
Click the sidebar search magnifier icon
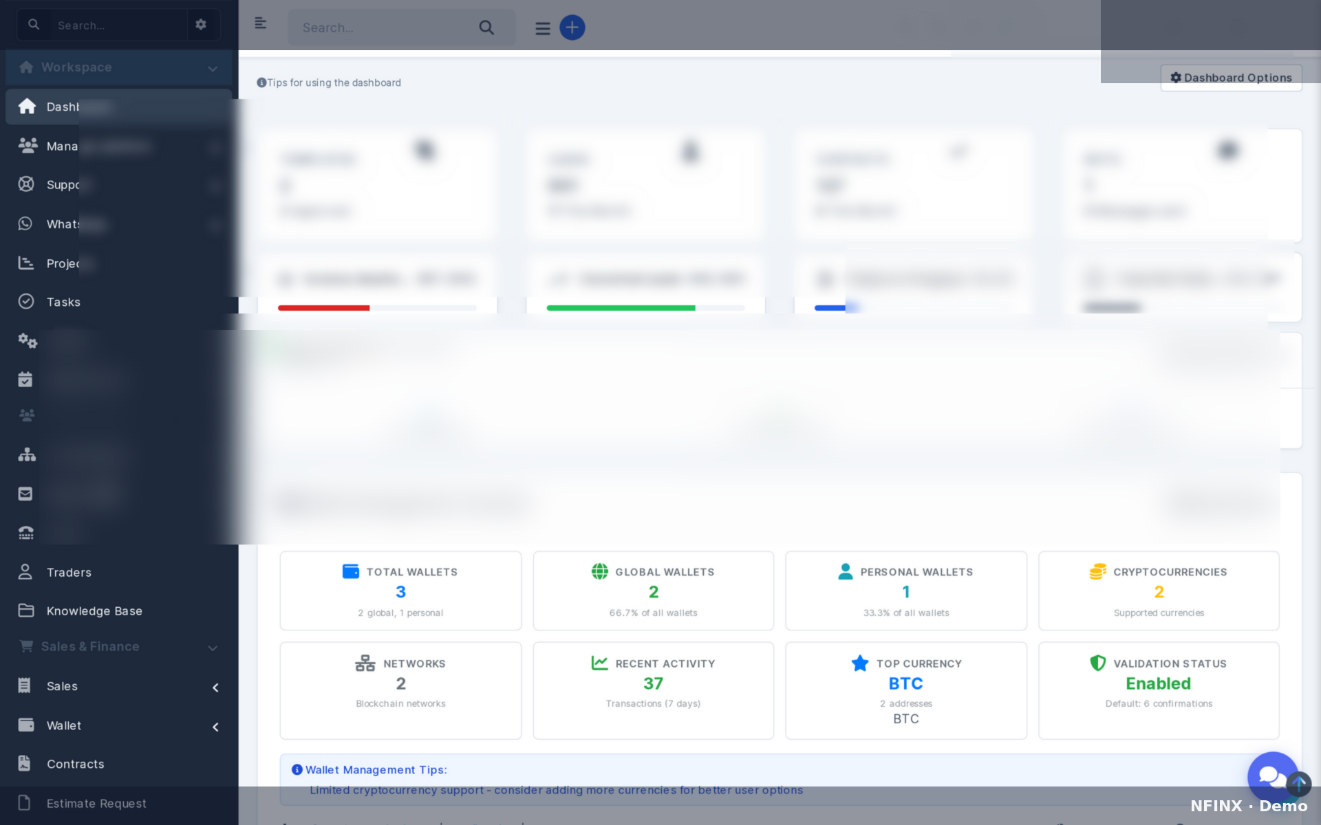pyautogui.click(x=34, y=25)
